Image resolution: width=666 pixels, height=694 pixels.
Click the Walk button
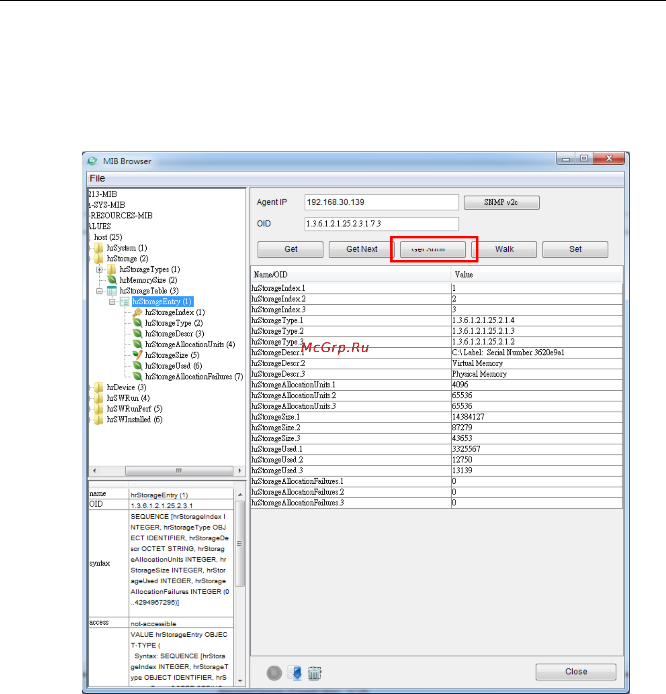tap(504, 249)
